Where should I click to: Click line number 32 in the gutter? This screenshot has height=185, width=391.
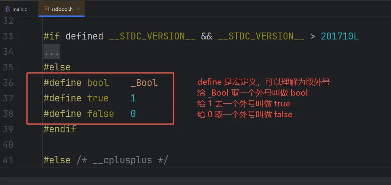click(x=8, y=21)
